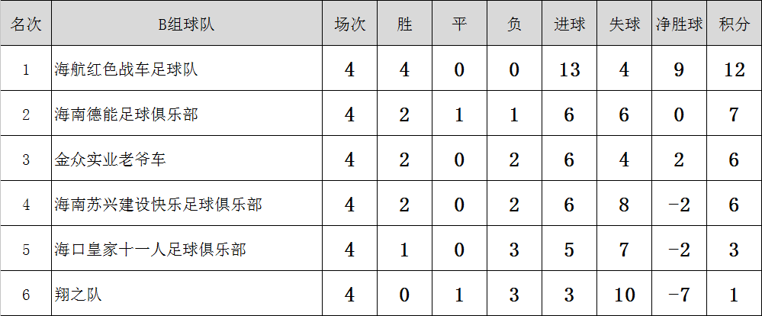This screenshot has width=762, height=316.
Task: Click 翔之队's 净胜球 value -7
Action: pos(679,293)
